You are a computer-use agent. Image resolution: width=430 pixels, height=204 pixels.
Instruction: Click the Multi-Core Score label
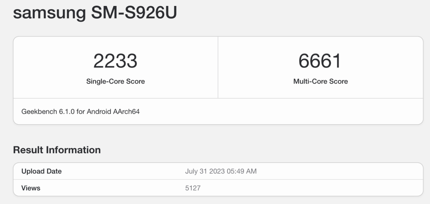coord(321,81)
